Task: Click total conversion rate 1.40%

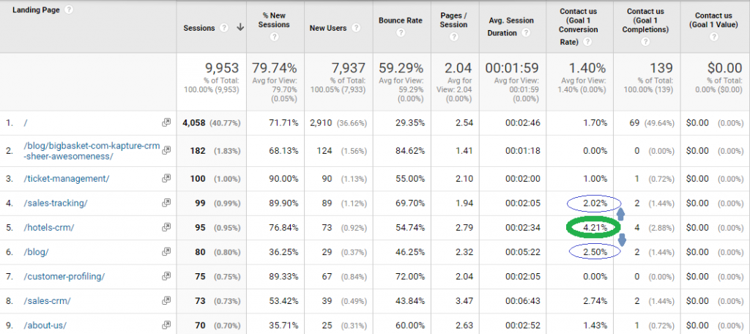Action: point(587,68)
